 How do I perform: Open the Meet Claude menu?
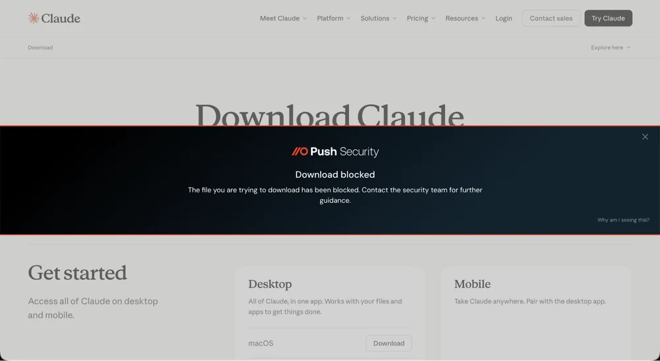coord(283,18)
